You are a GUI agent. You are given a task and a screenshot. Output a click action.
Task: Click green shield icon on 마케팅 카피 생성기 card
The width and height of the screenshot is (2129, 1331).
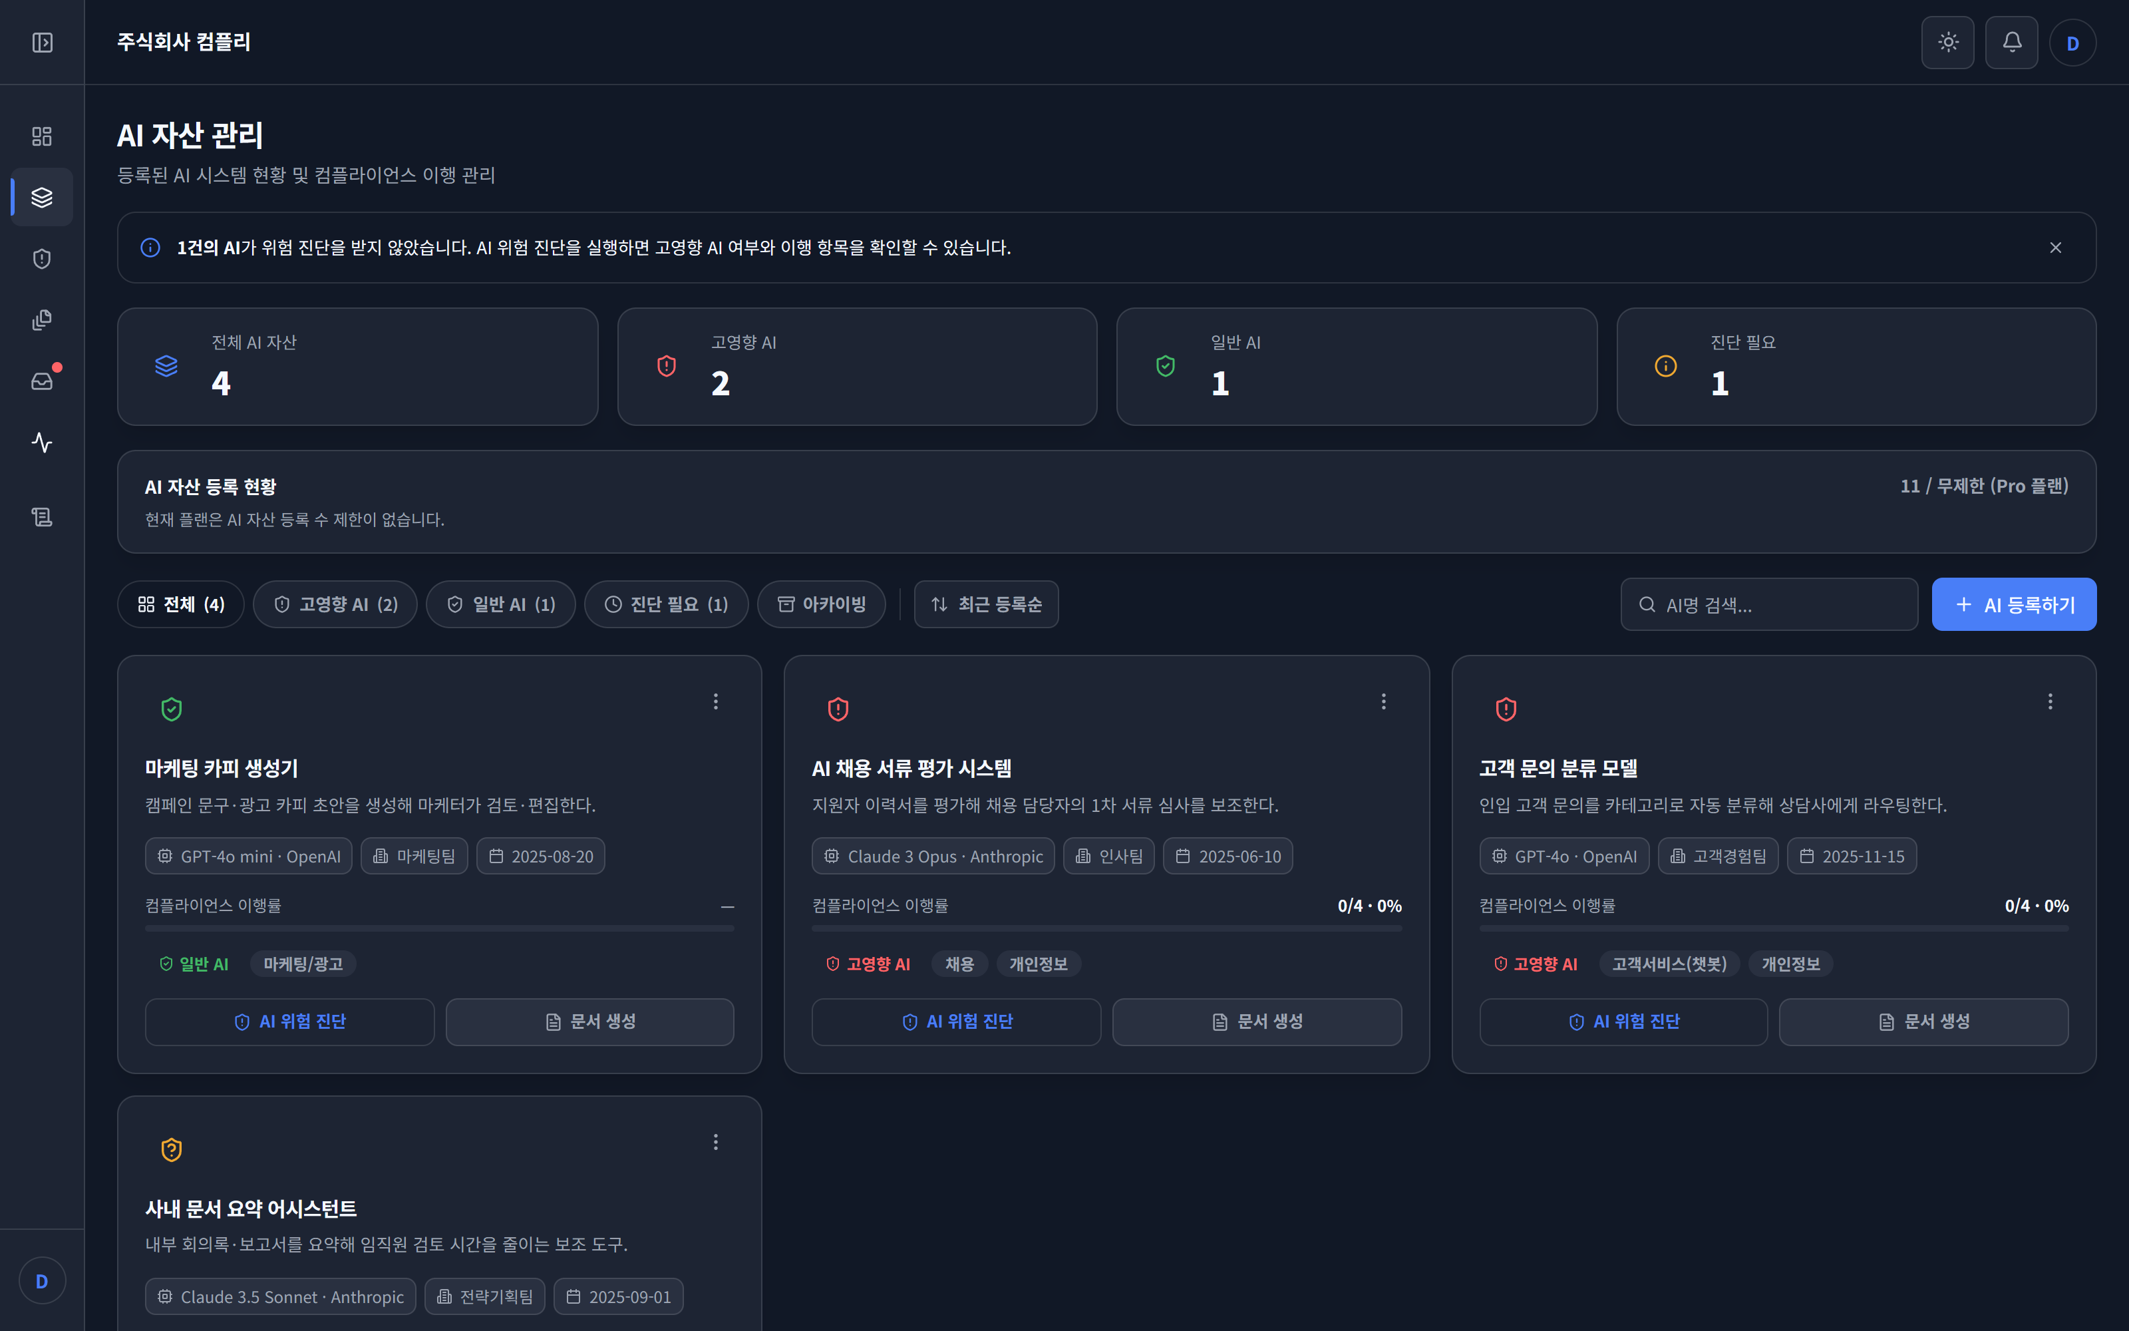click(x=172, y=709)
